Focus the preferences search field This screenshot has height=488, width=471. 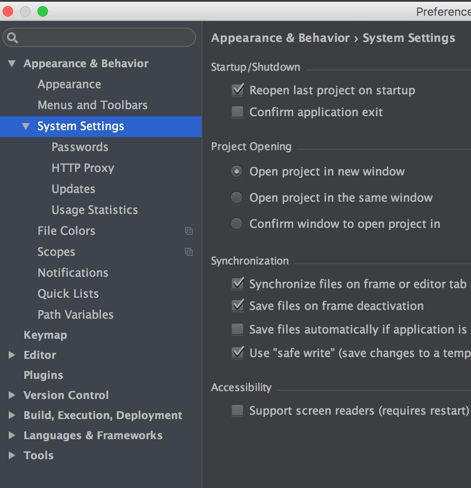tap(105, 38)
